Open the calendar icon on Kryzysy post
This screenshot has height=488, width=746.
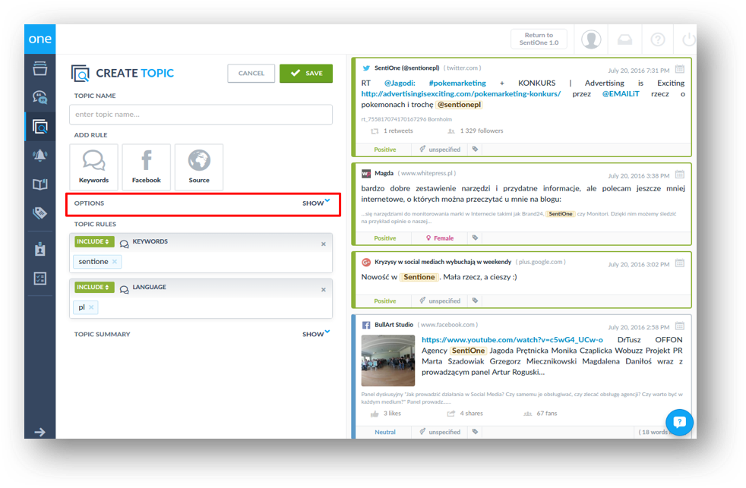coord(680,263)
